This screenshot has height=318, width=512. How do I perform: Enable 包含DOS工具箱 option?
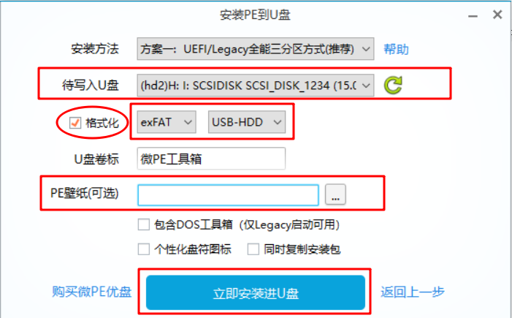(x=144, y=225)
